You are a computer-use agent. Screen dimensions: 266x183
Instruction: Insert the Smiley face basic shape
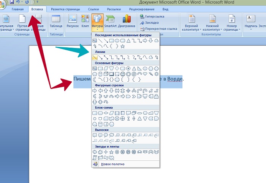coord(123,74)
